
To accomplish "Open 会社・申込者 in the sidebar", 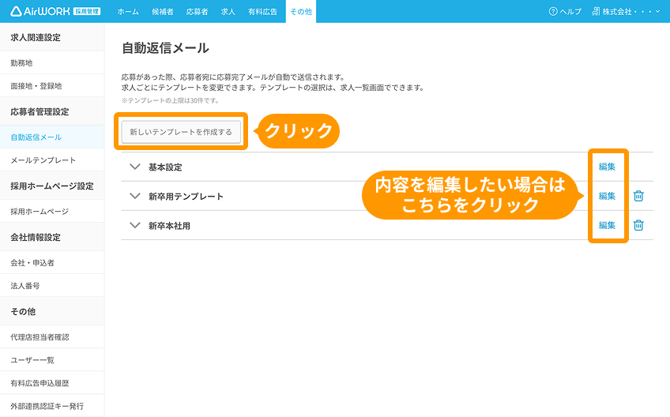I will tap(52, 263).
